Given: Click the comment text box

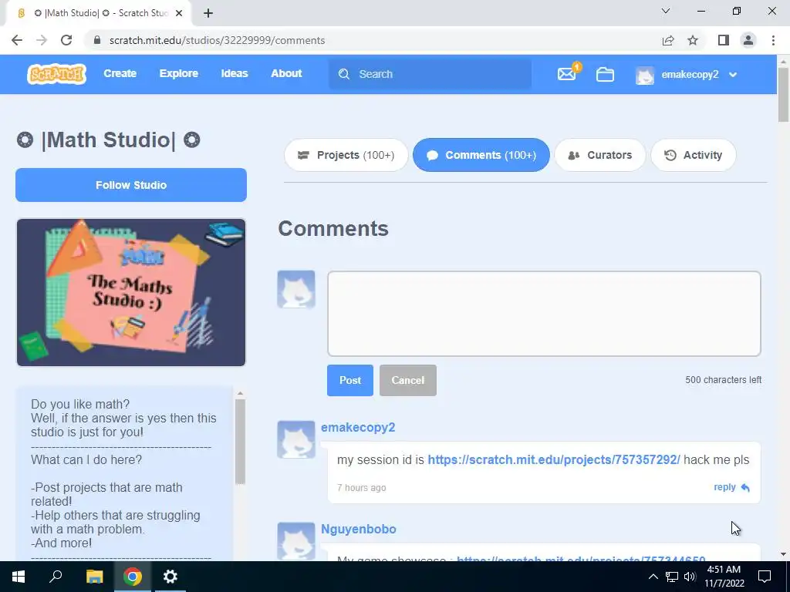Looking at the screenshot, I should click(544, 314).
